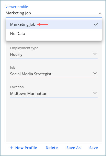The height and width of the screenshot is (156, 106).
Task: Click the Save As button
Action: click(74, 148)
